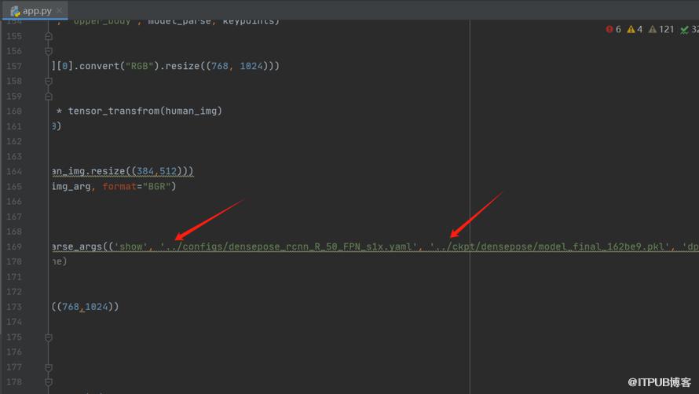The width and height of the screenshot is (699, 394).
Task: Click the 1024 value in resize on line 157
Action: (x=251, y=66)
